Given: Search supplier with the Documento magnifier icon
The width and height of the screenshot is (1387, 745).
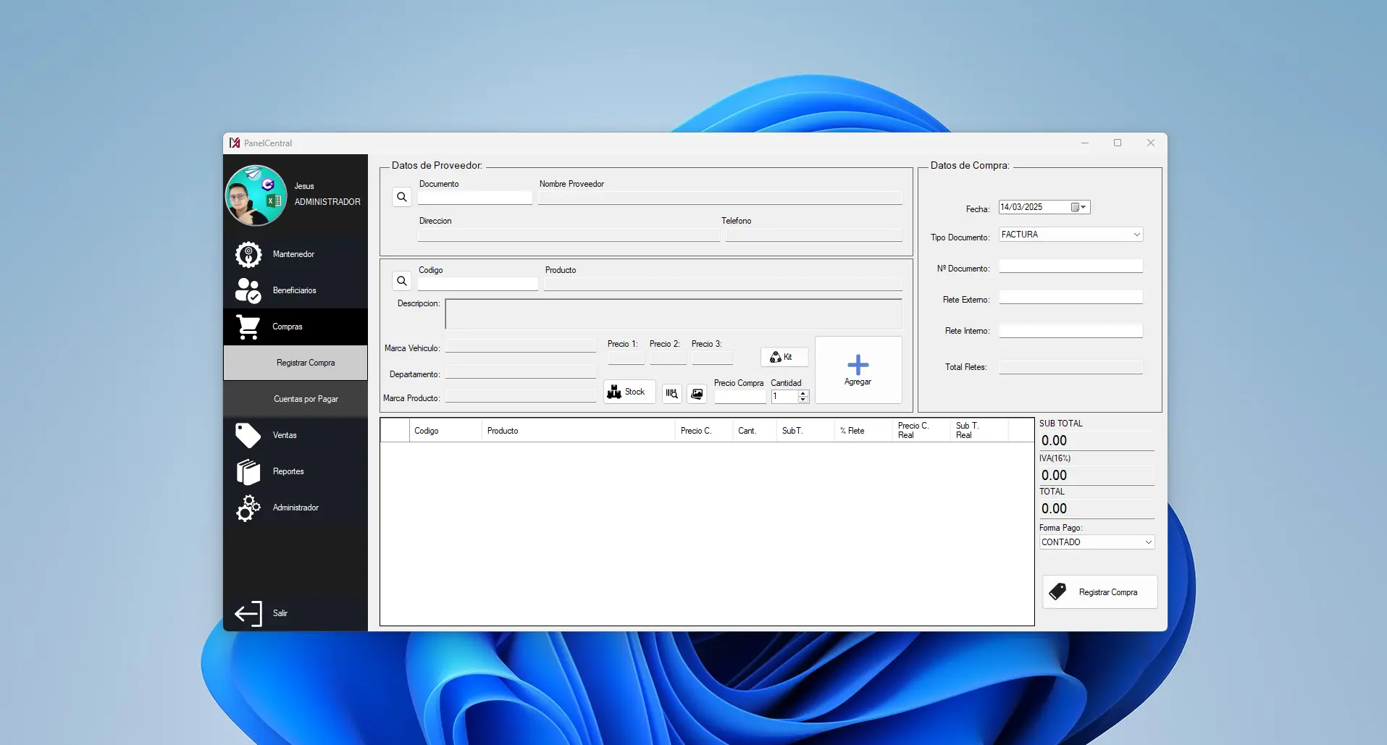Looking at the screenshot, I should pyautogui.click(x=402, y=197).
